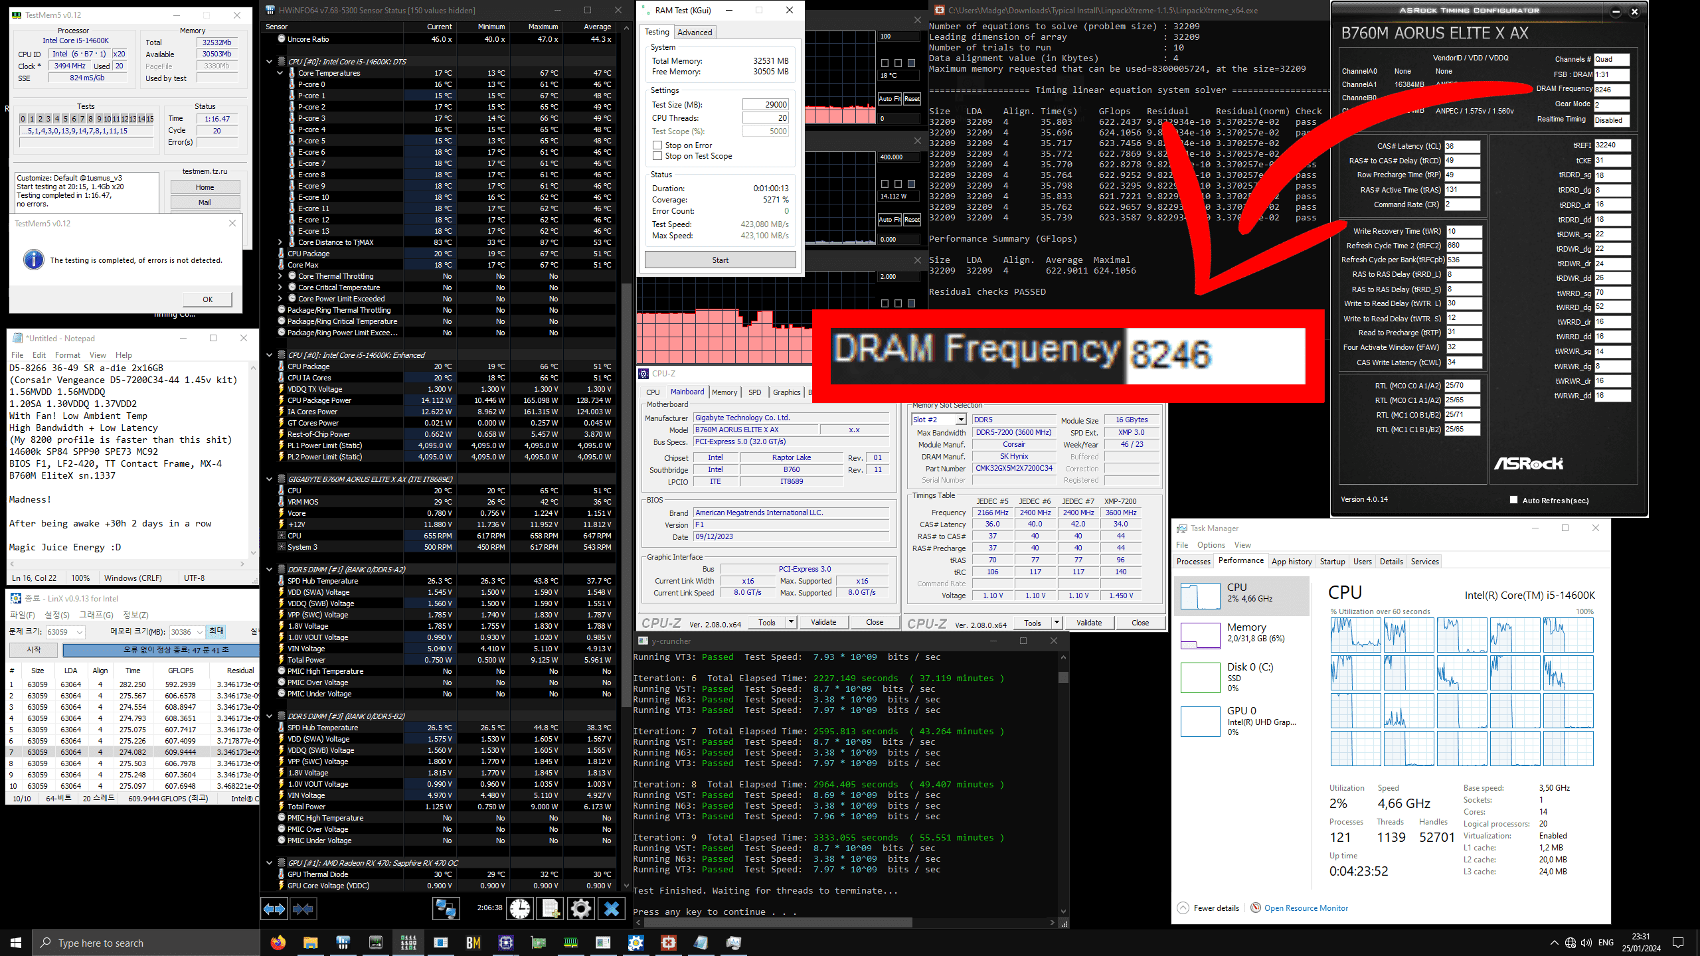Click the volume icon in system tray

pyautogui.click(x=1586, y=943)
